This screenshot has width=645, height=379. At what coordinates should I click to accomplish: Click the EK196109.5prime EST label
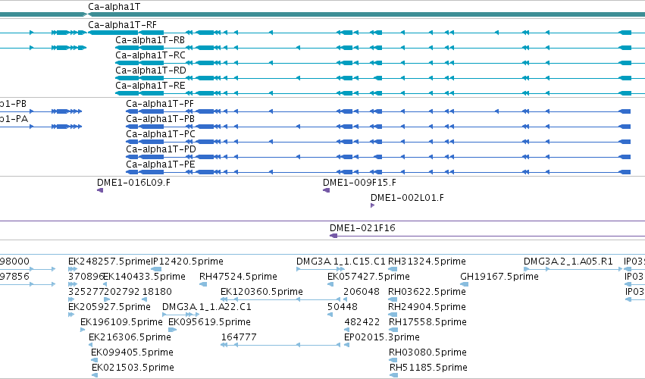coord(121,323)
